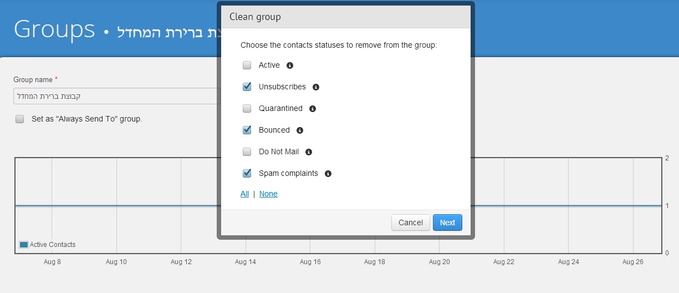Click the Cancel button

411,223
